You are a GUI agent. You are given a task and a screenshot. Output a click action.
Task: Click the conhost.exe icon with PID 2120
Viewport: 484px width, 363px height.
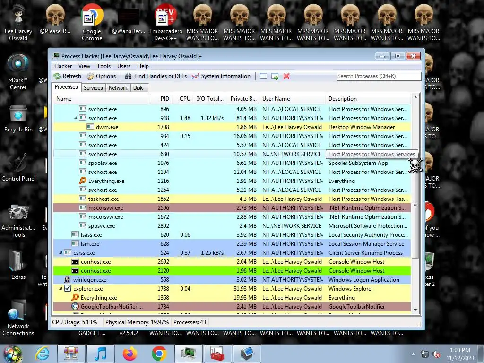(x=75, y=271)
